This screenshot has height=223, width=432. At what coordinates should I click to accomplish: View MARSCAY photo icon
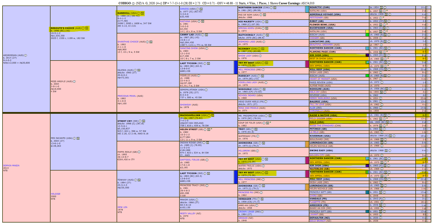coord(262,76)
